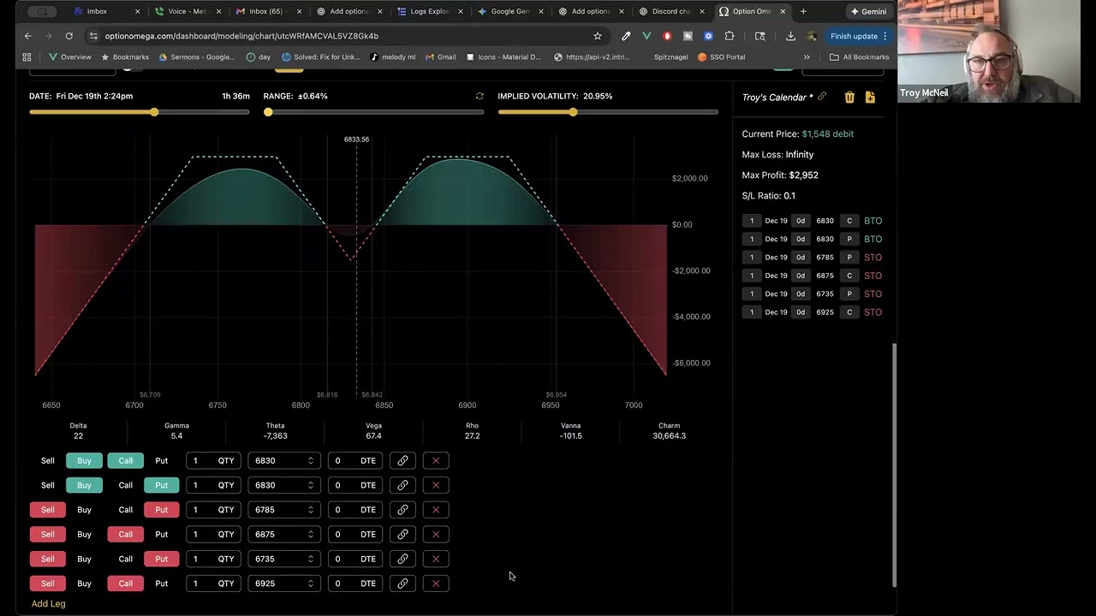This screenshot has height=616, width=1096.
Task: Click Add Leg link
Action: click(x=49, y=604)
